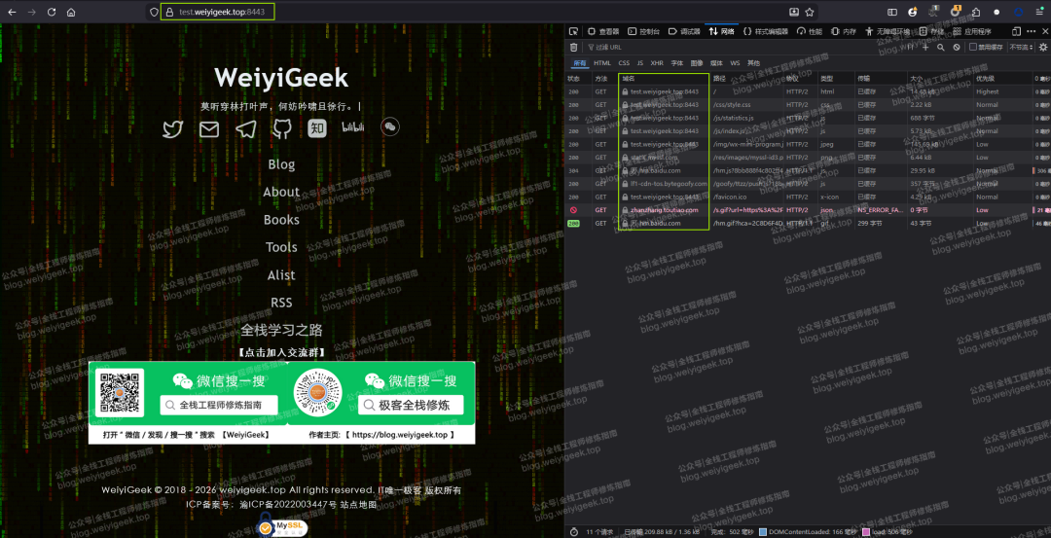Image resolution: width=1051 pixels, height=538 pixels.
Task: Open the GitHub icon link
Action: tap(282, 128)
